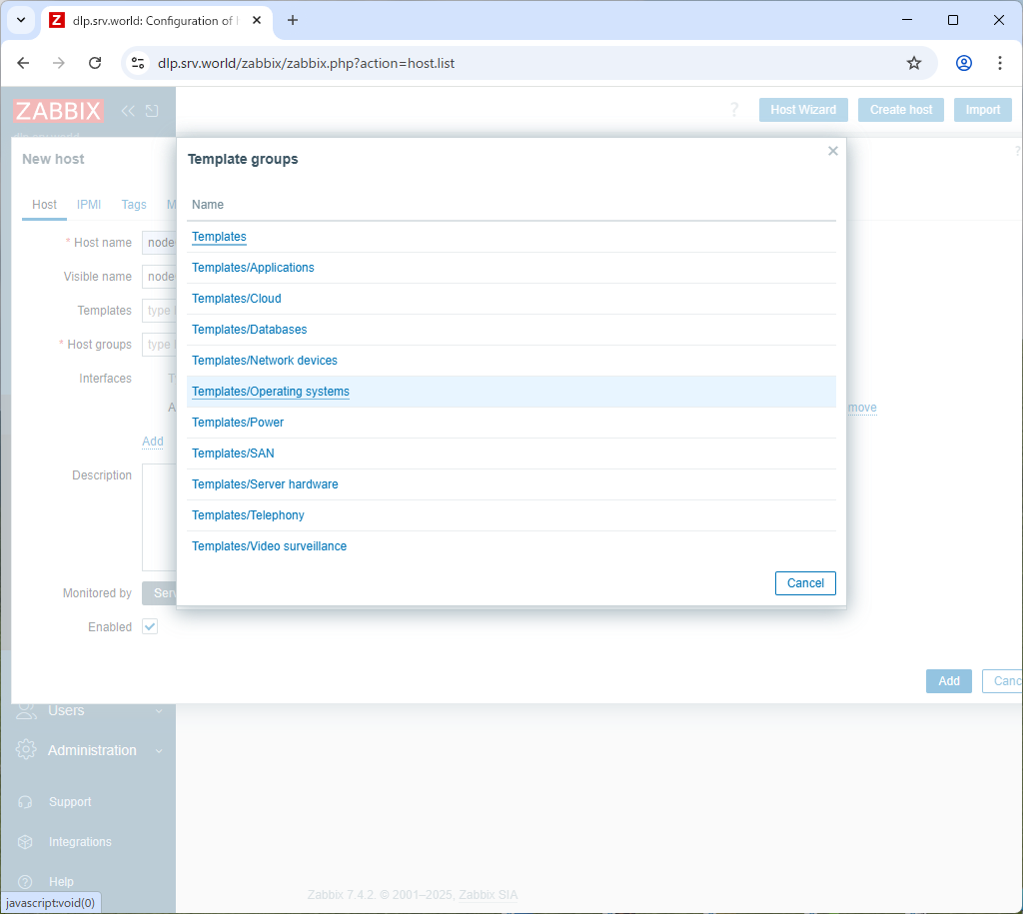
Task: Bookmark this page with the star icon
Action: click(913, 63)
